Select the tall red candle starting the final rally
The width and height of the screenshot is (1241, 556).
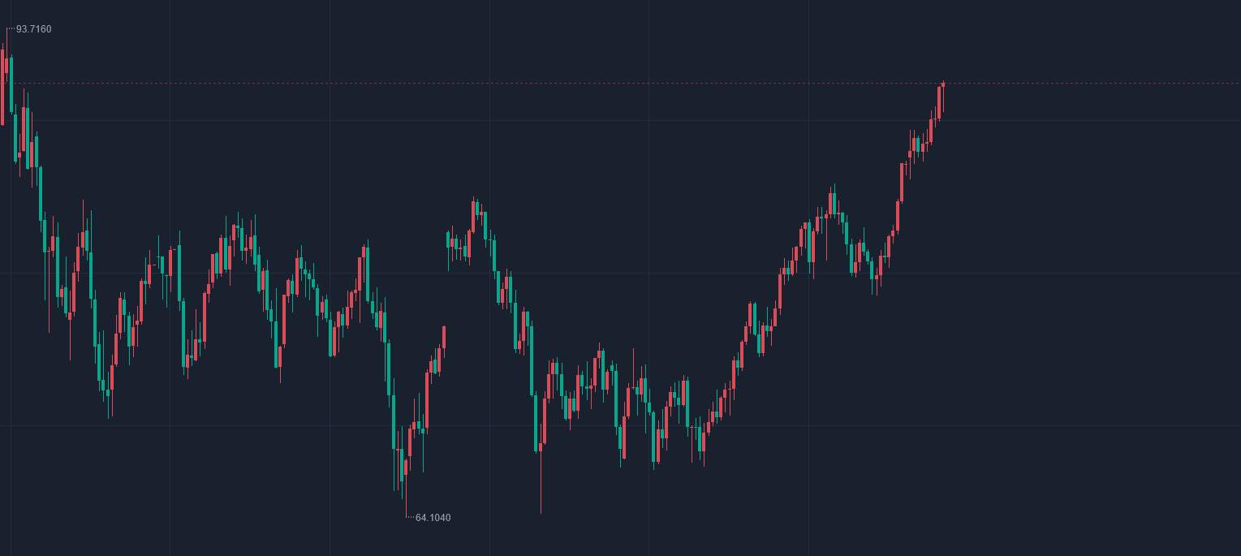tap(902, 183)
